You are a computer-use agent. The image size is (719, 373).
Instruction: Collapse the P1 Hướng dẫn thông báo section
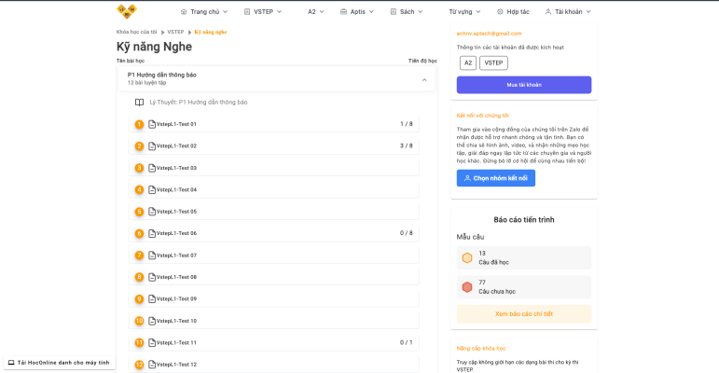click(424, 80)
